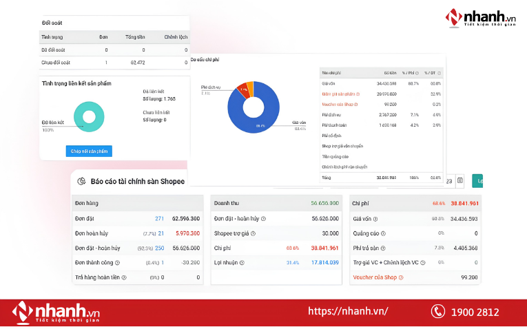This screenshot has width=527, height=329.
Task: Click help icon beside Quảng cáo
Action: coord(383,233)
